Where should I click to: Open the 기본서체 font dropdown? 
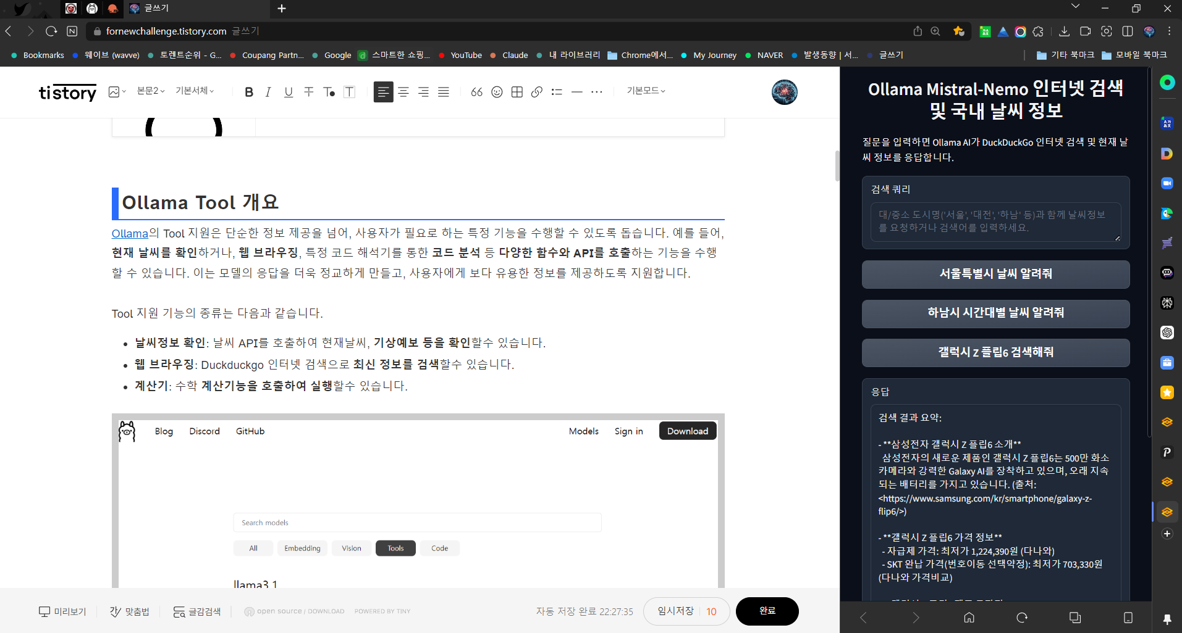[195, 91]
